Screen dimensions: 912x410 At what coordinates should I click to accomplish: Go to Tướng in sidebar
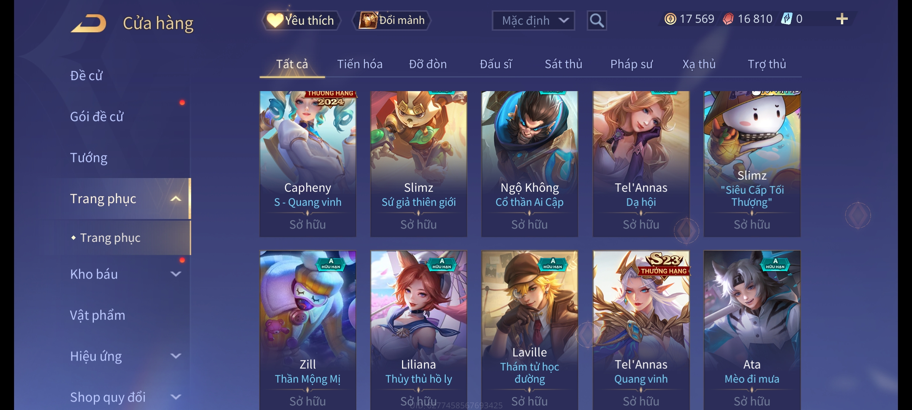(89, 158)
